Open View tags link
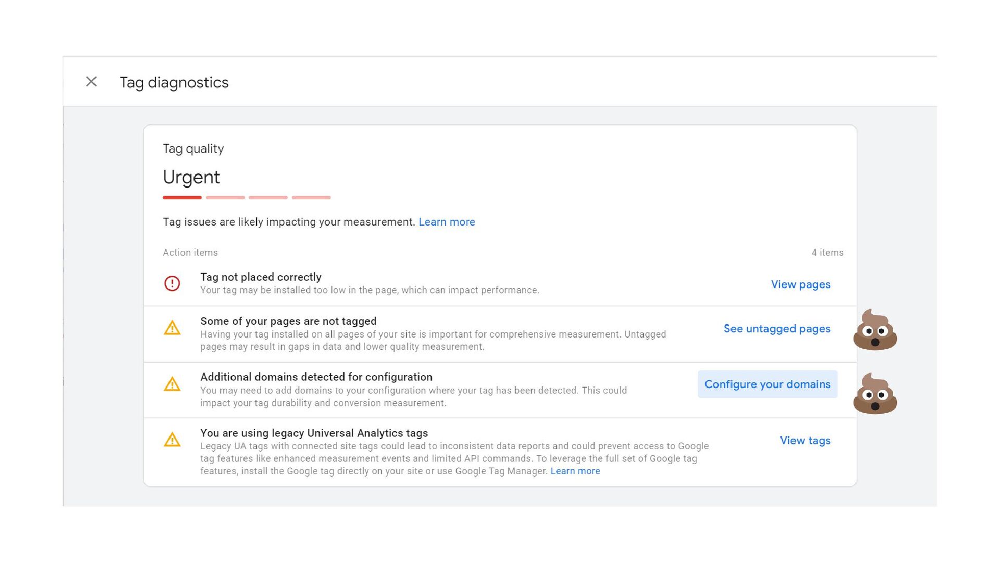 click(x=805, y=441)
